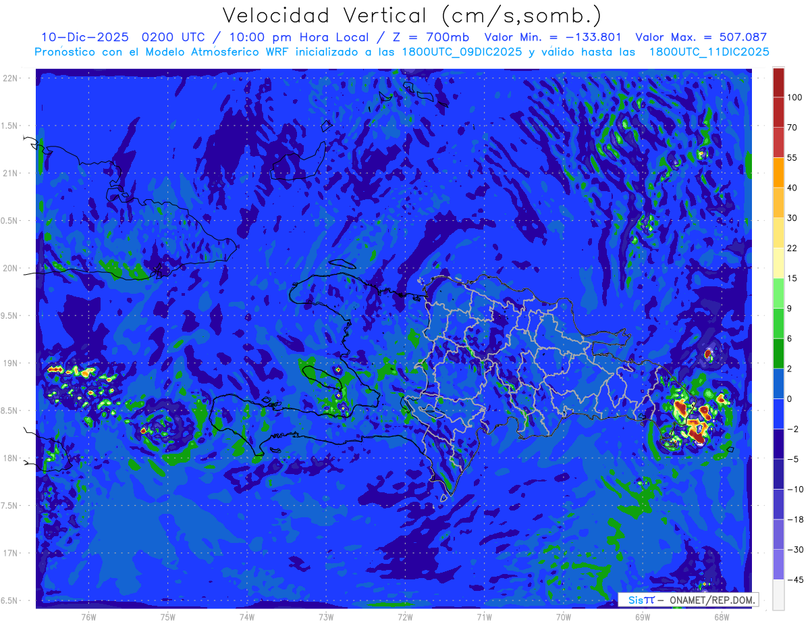Click the '9.5N' latitude label
The height and width of the screenshot is (626, 810).
coord(10,315)
